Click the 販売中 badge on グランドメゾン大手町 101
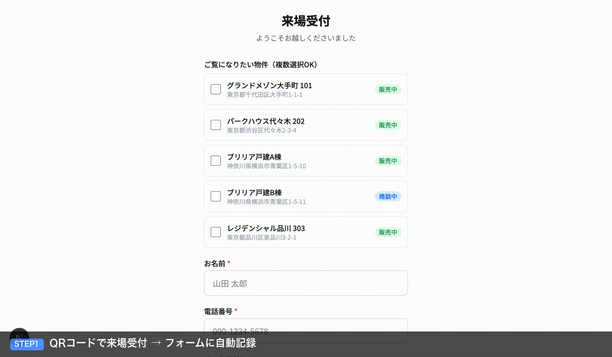 pos(388,89)
